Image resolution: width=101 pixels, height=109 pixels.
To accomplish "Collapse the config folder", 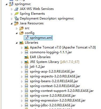I will [17, 33].
